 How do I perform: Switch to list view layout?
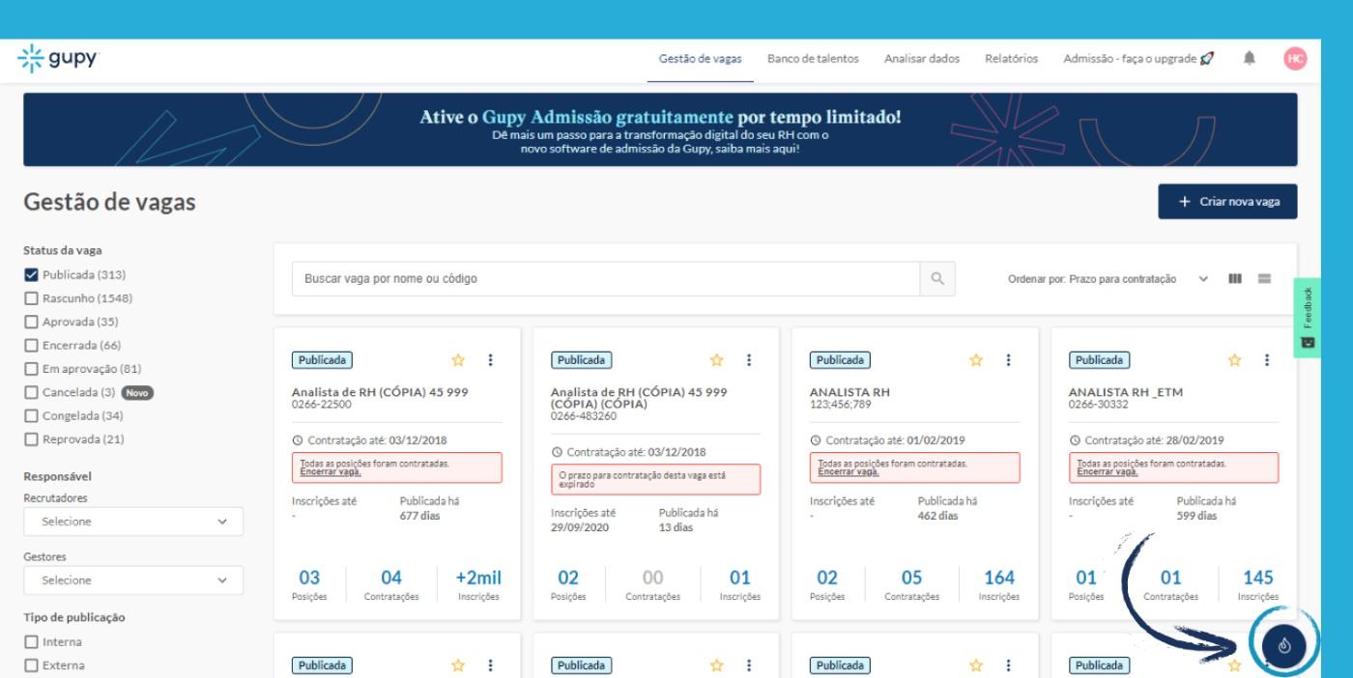pyautogui.click(x=1263, y=279)
